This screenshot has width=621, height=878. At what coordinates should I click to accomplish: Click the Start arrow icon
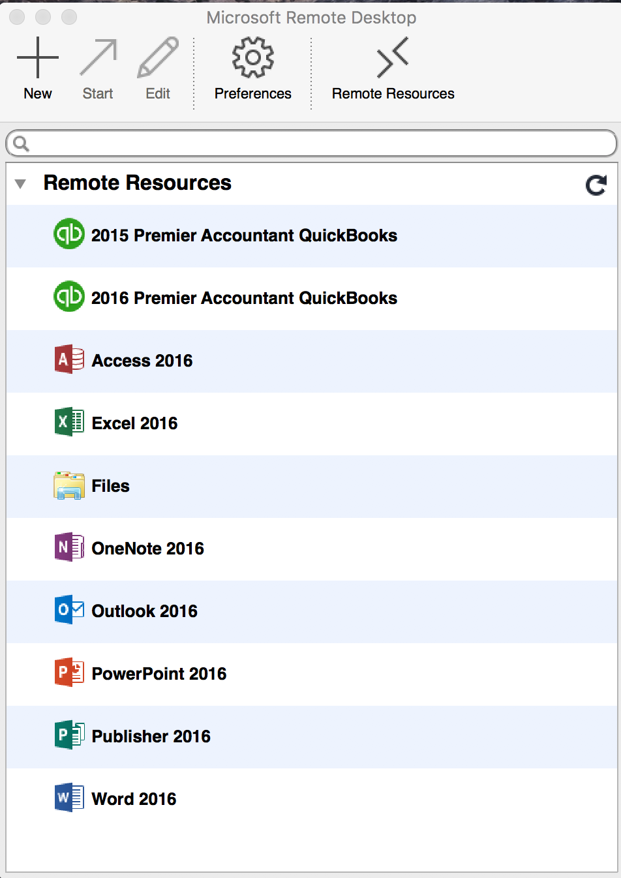[98, 57]
